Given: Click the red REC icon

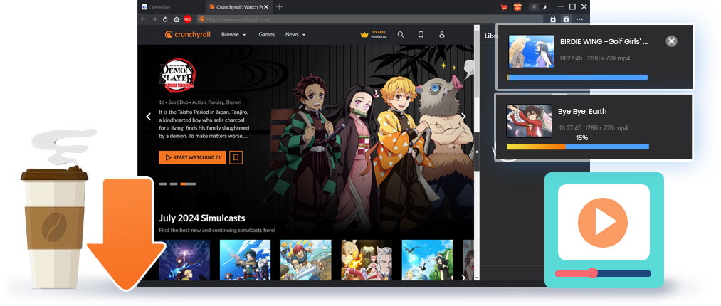Looking at the screenshot, I should pos(187,19).
